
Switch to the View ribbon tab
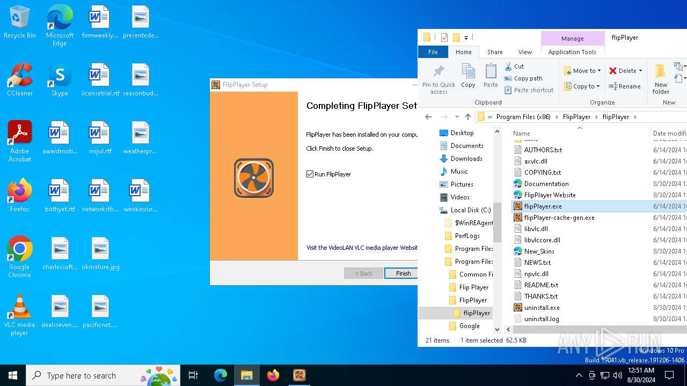coord(525,52)
